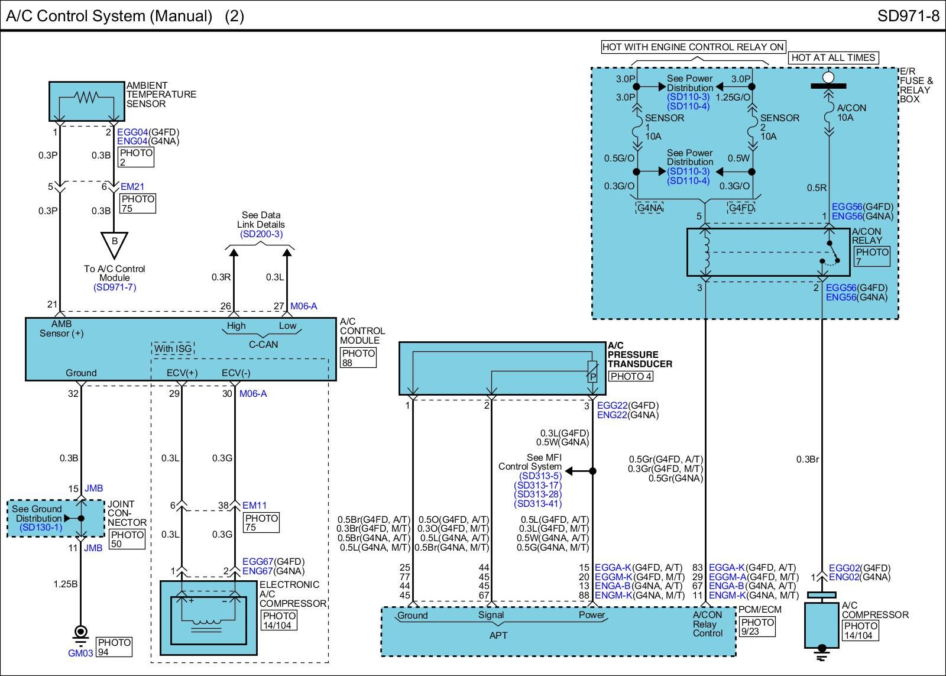Follow the SD130-1 Ground Distribution link
Screen dimensions: 946x676
(40, 528)
